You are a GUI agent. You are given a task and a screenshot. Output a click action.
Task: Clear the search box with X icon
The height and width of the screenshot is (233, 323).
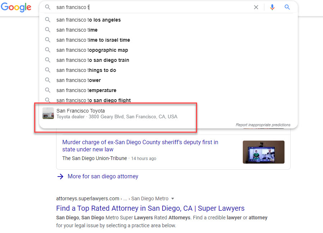click(256, 7)
